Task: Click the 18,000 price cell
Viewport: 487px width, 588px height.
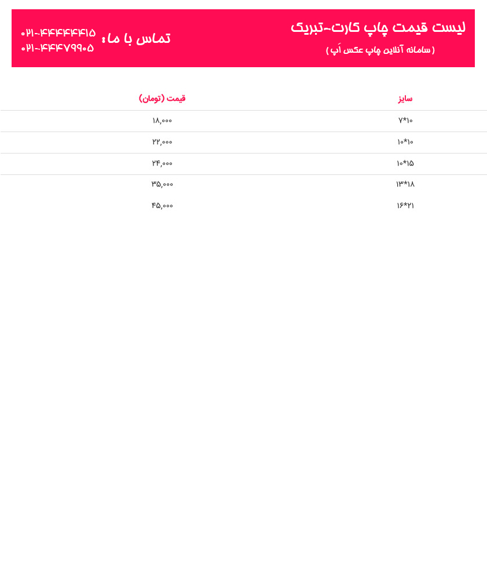Action: (x=162, y=120)
